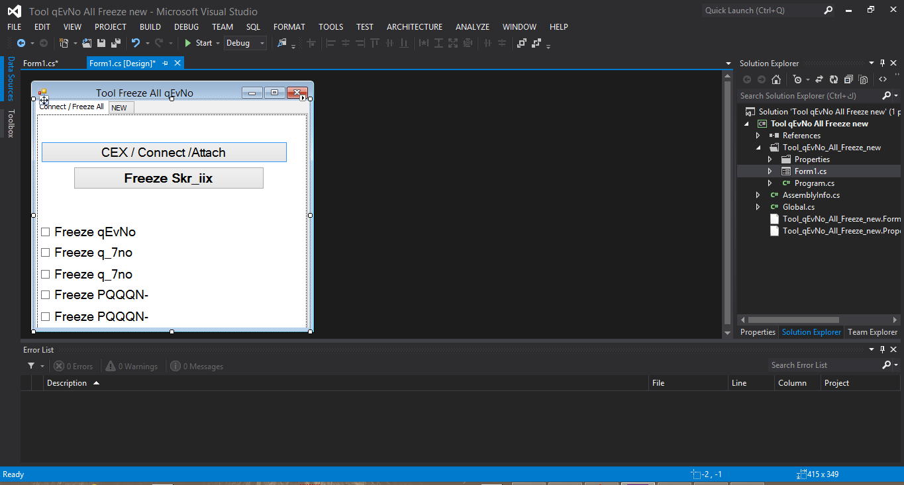This screenshot has width=904, height=485.
Task: Switch to the Form1.cs* code tab
Action: pos(40,64)
